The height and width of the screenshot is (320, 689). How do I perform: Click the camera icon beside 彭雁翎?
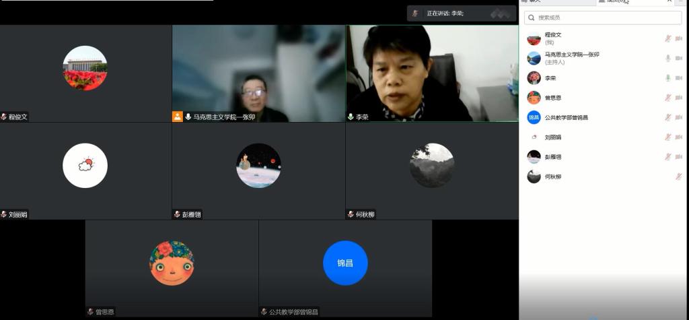678,157
